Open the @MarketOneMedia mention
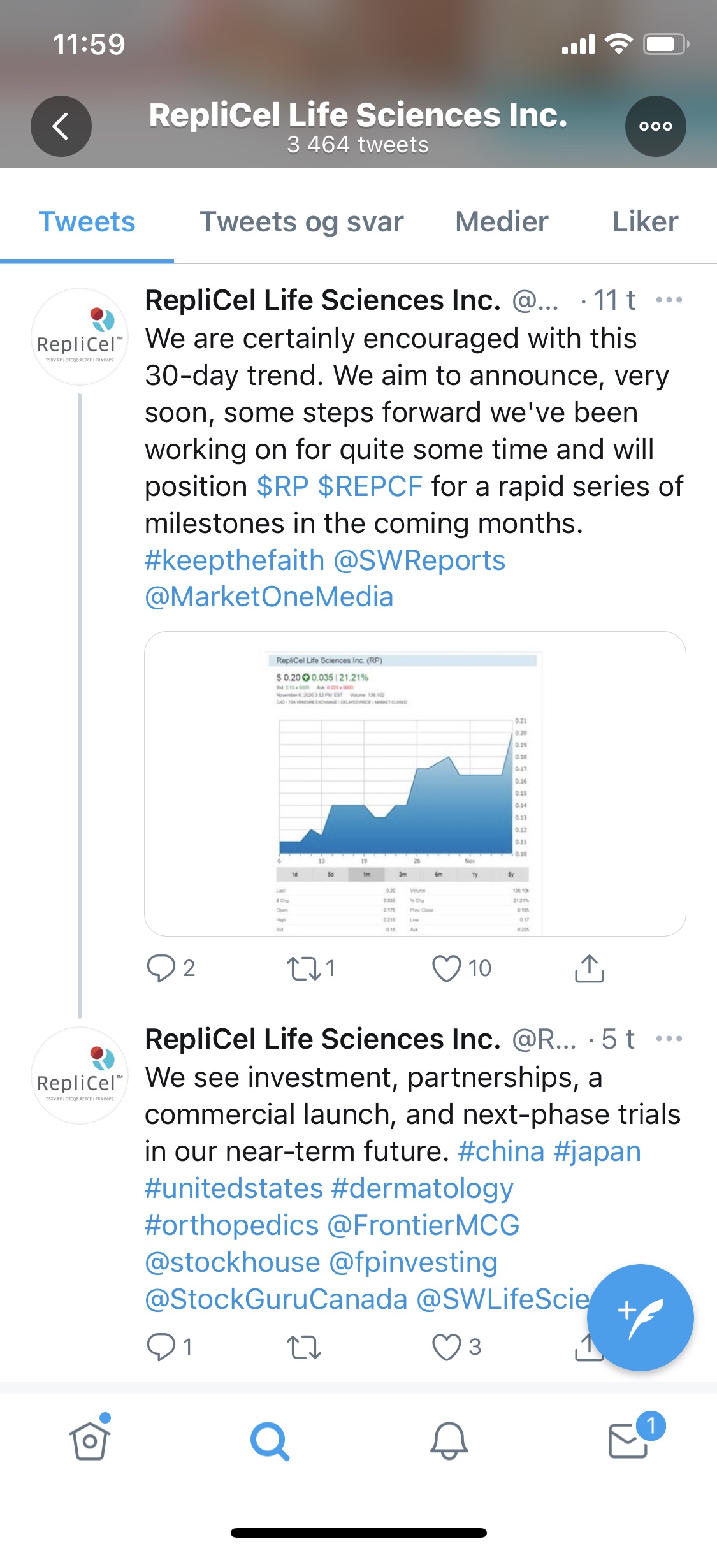717x1553 pixels. (269, 597)
